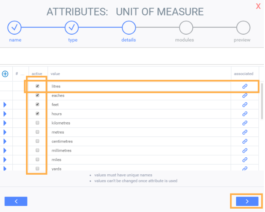Open associated link icon for eaches
This screenshot has height=212, width=265.
[x=245, y=95]
